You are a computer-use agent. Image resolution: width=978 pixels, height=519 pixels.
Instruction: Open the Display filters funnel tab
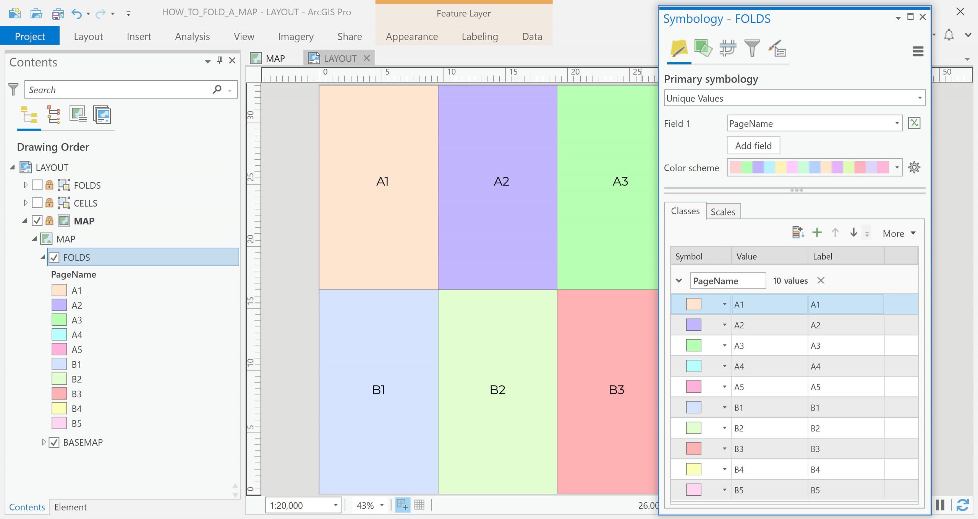(752, 49)
